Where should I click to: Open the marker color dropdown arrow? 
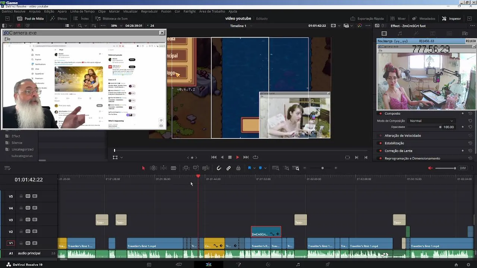[265, 168]
